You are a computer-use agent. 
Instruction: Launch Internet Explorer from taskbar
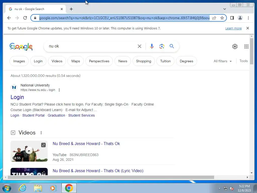[22, 188]
